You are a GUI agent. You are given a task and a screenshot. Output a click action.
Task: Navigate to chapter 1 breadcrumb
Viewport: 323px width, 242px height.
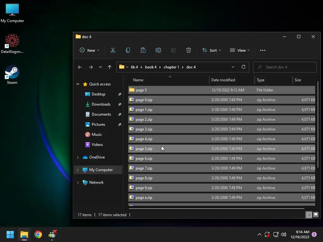tap(171, 67)
